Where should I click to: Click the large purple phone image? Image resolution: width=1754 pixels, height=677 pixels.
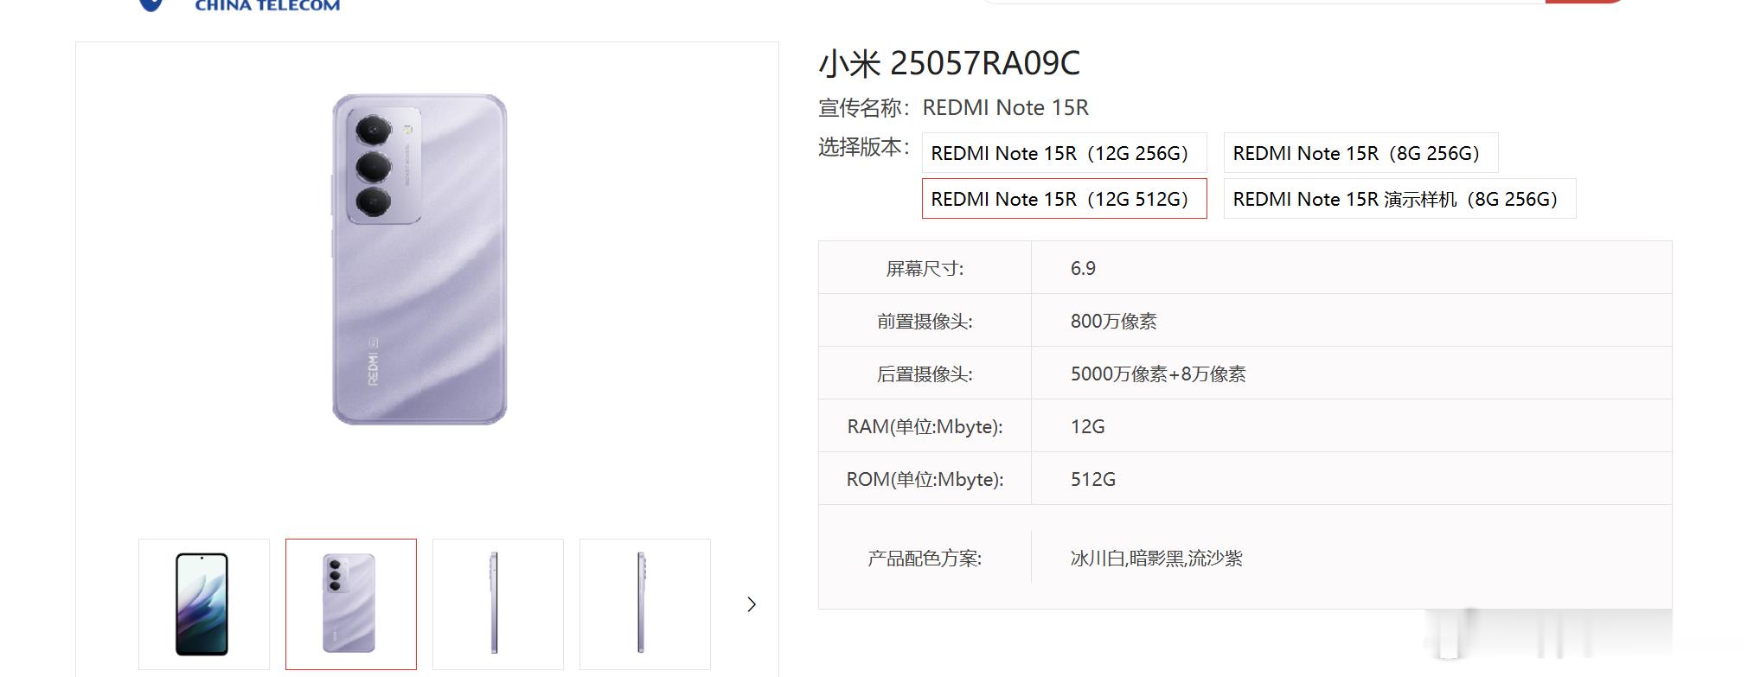[419, 259]
